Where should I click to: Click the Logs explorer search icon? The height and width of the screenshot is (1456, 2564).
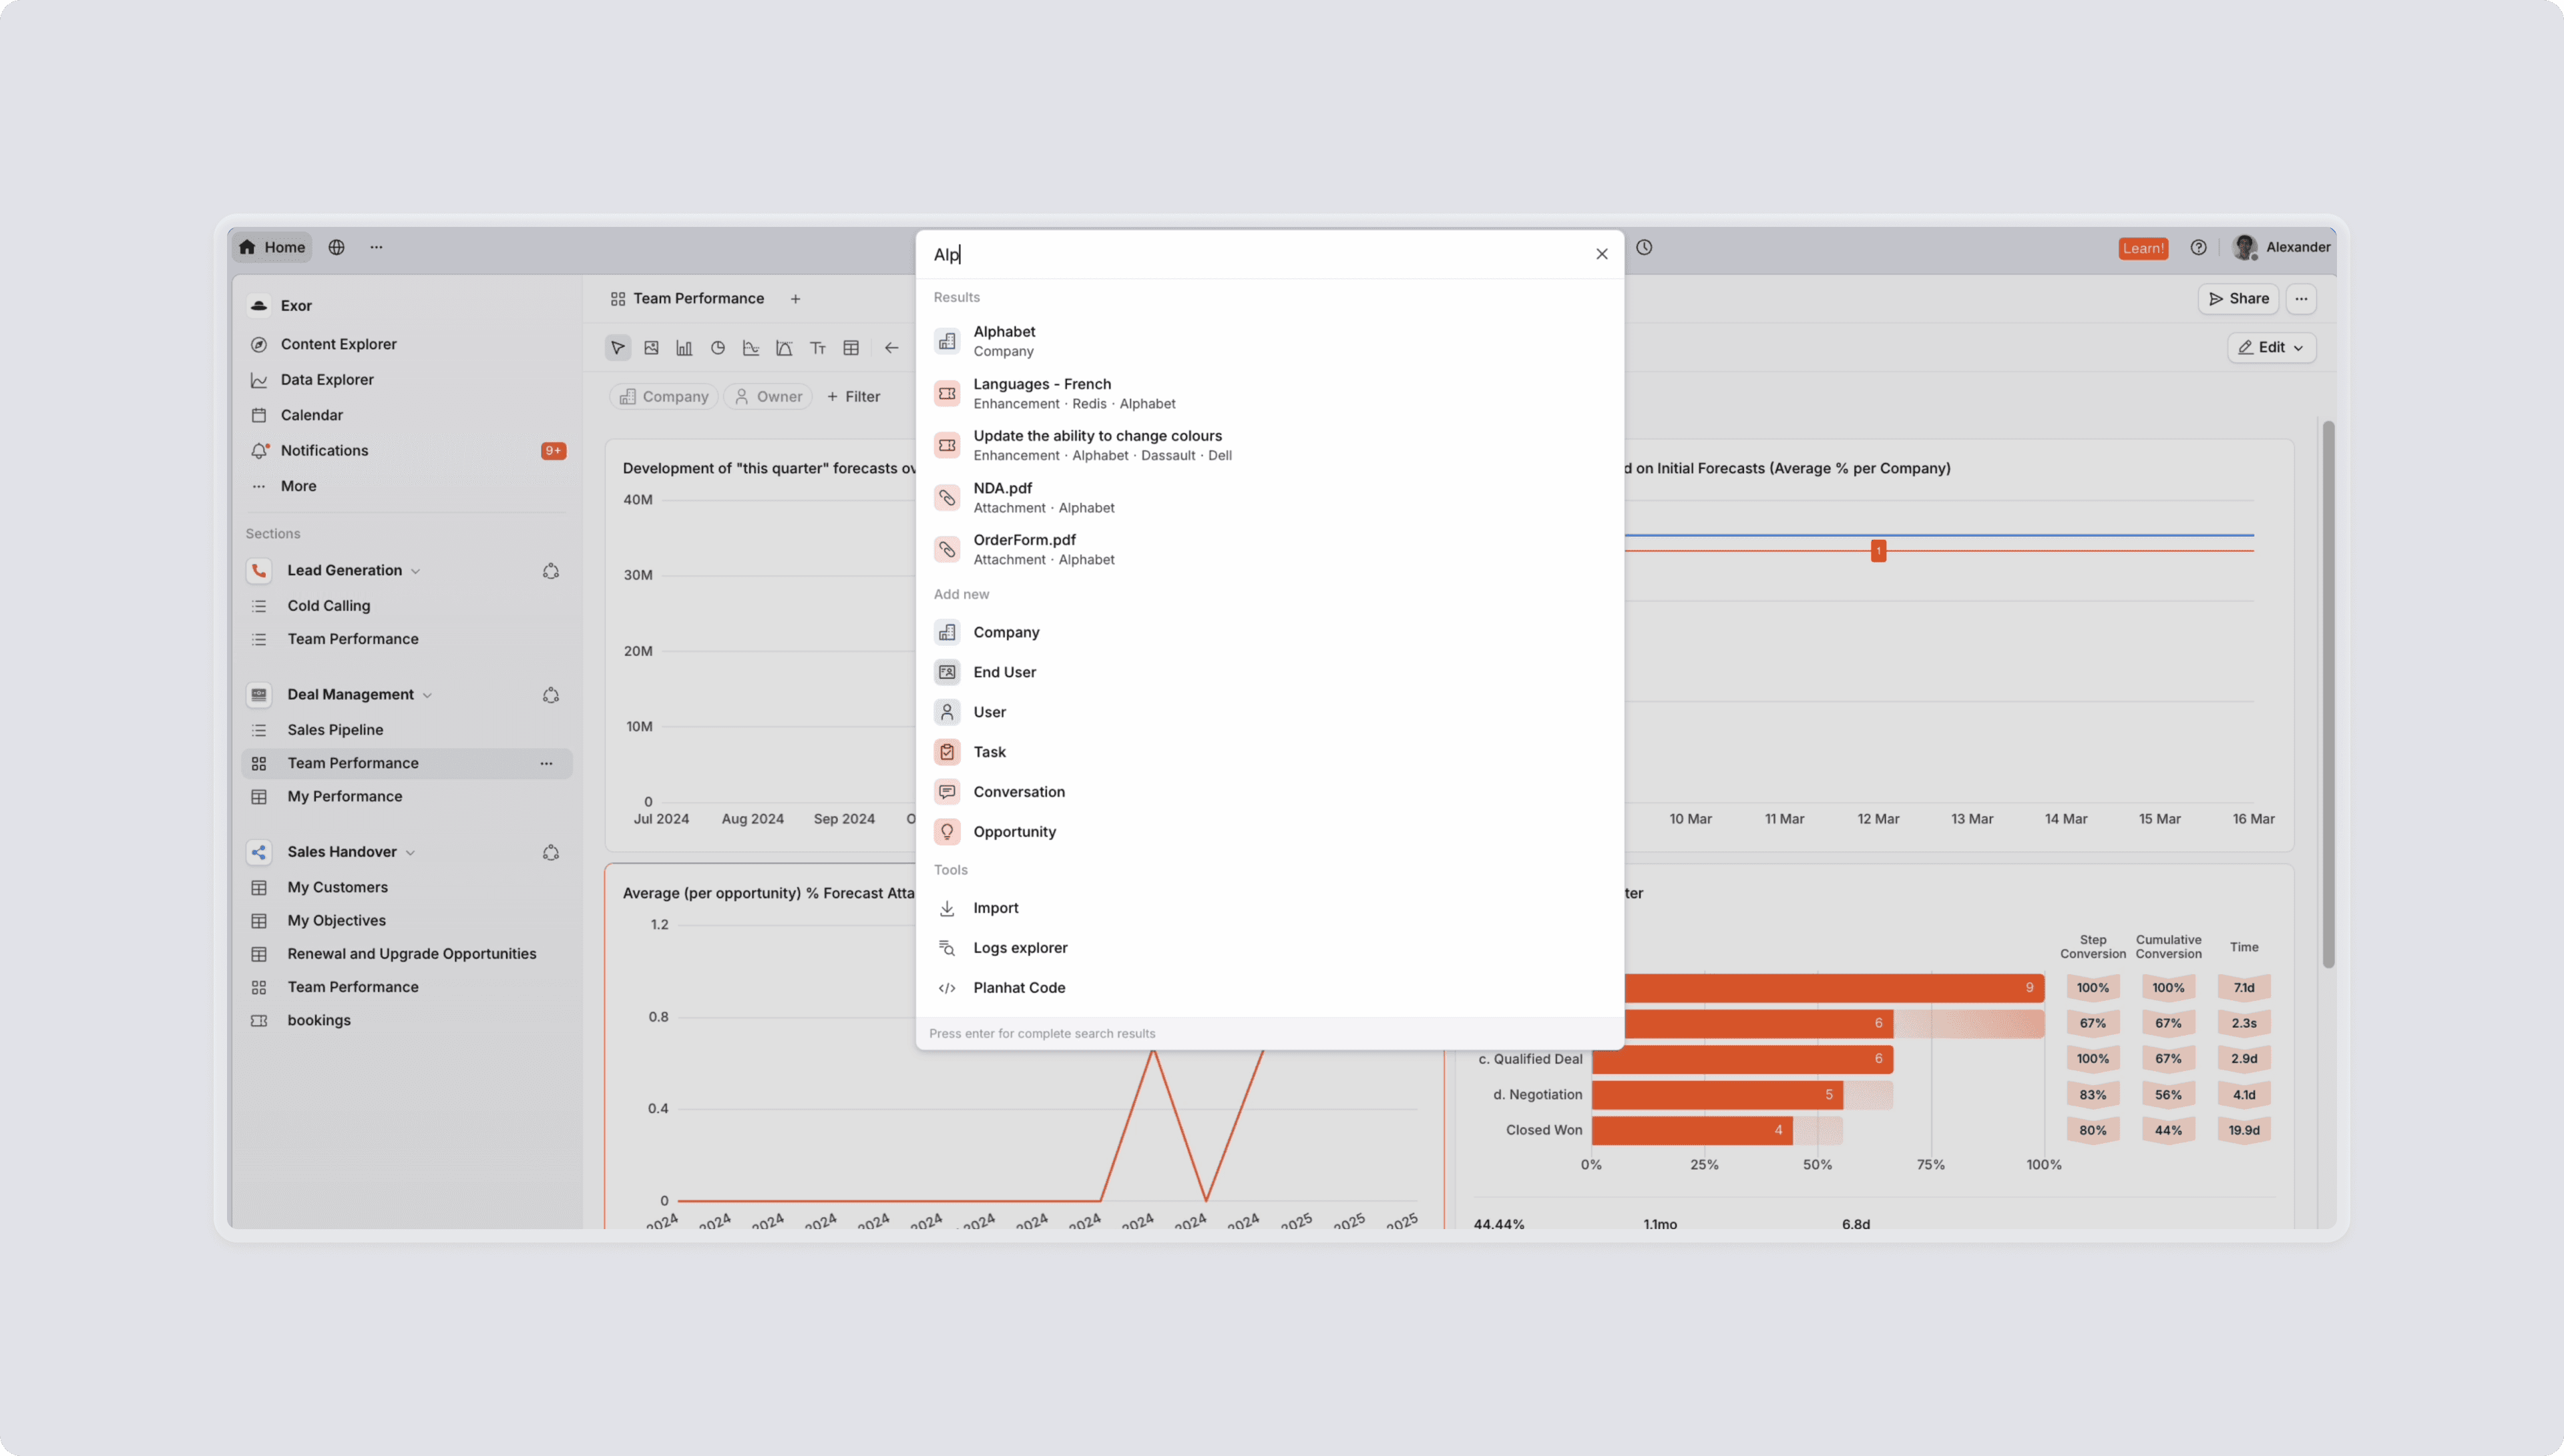[x=946, y=948]
